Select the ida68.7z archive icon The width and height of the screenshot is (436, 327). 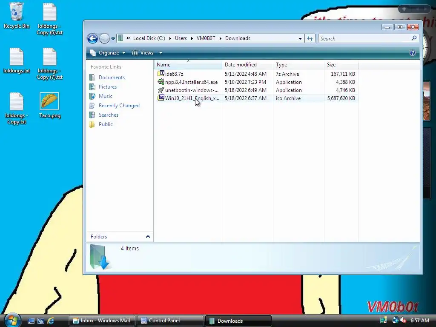click(x=161, y=73)
